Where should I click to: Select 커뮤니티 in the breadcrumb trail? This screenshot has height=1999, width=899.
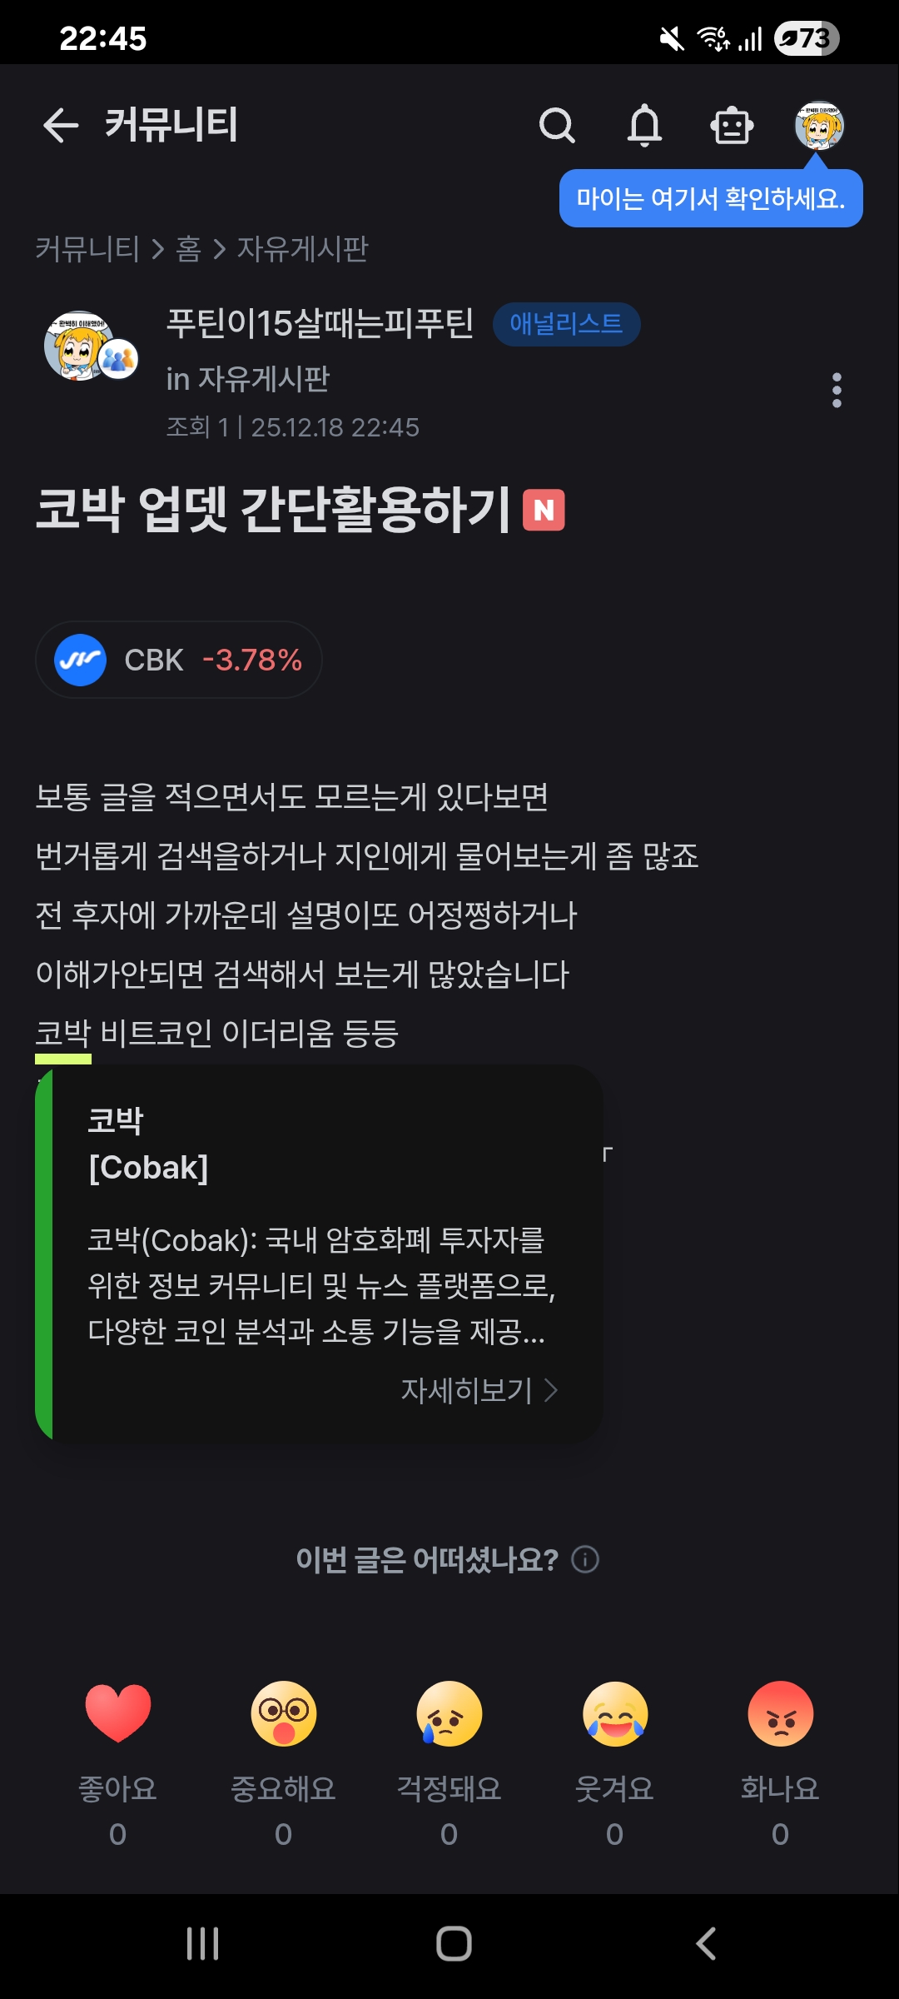(x=86, y=249)
